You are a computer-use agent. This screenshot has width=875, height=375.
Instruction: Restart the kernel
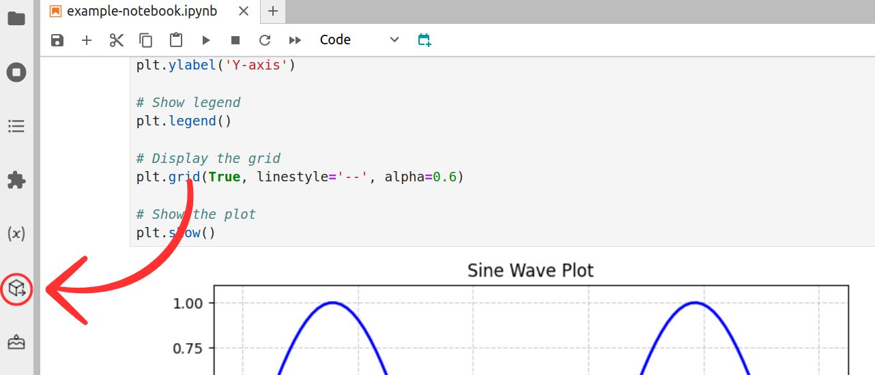[265, 40]
